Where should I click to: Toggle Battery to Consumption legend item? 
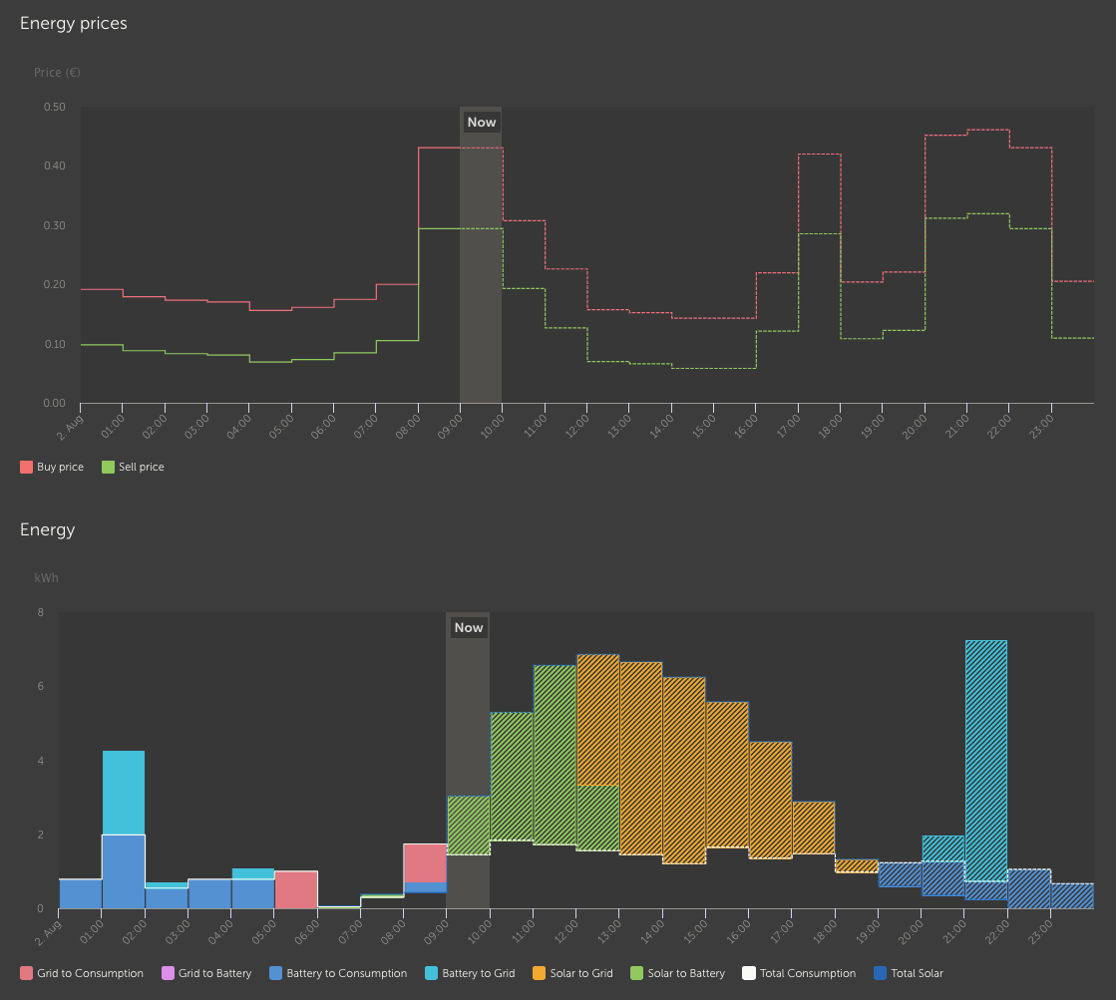(338, 973)
